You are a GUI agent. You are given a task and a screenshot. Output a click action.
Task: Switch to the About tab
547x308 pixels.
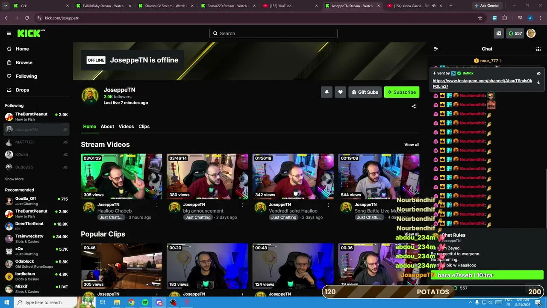[x=107, y=127]
